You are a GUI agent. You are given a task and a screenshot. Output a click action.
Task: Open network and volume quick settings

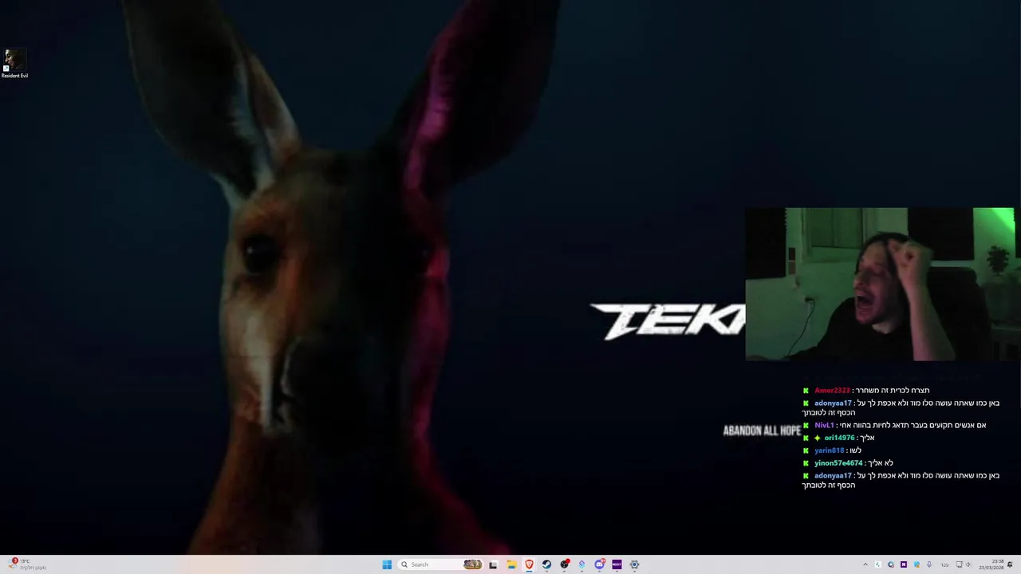pos(964,564)
